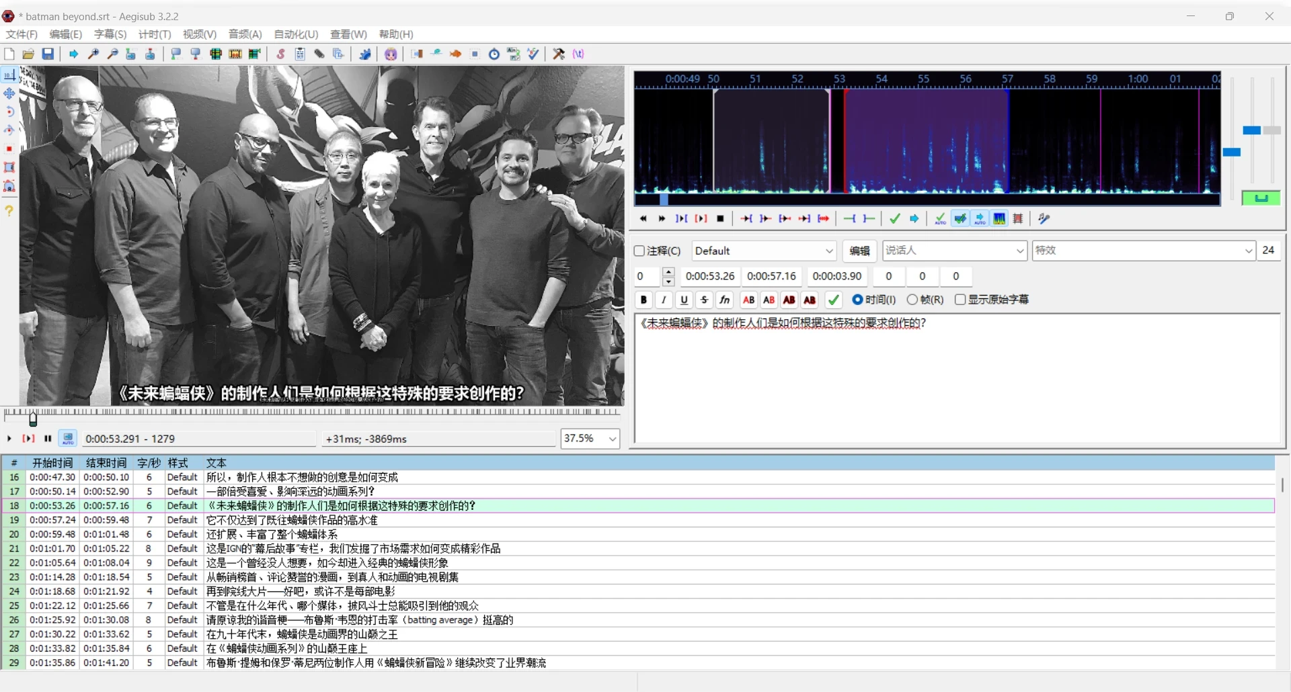This screenshot has height=692, width=1291.
Task: Increase the layer number with stepper up arrow
Action: [x=668, y=272]
